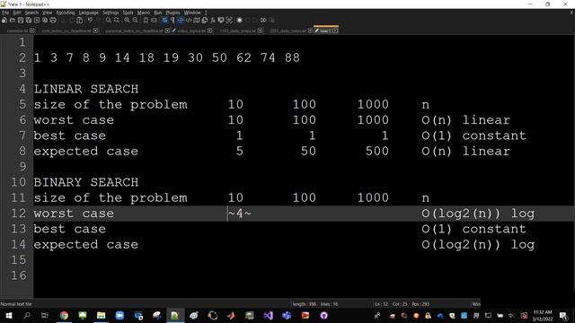Place cursor on BINARY SEARCH heading
Viewport: 575px width, 323px height.
pyautogui.click(x=86, y=182)
